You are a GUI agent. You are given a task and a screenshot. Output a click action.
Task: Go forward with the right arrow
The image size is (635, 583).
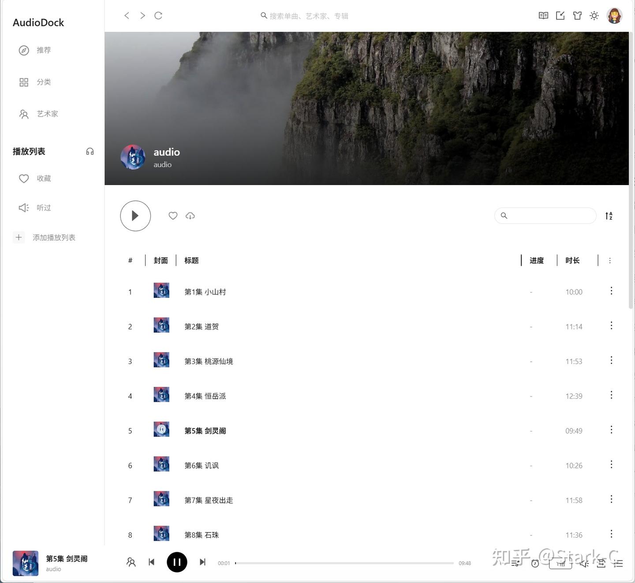click(142, 15)
